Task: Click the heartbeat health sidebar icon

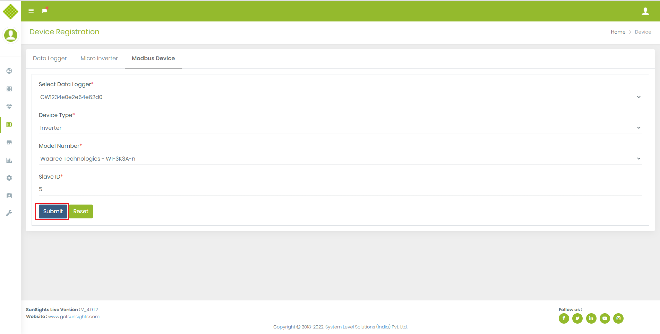Action: [9, 107]
